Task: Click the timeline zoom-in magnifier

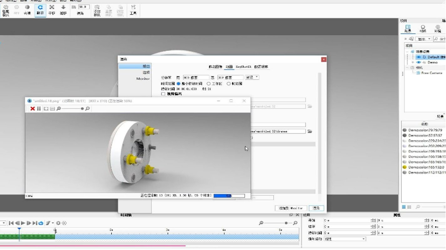Action: click(295, 223)
